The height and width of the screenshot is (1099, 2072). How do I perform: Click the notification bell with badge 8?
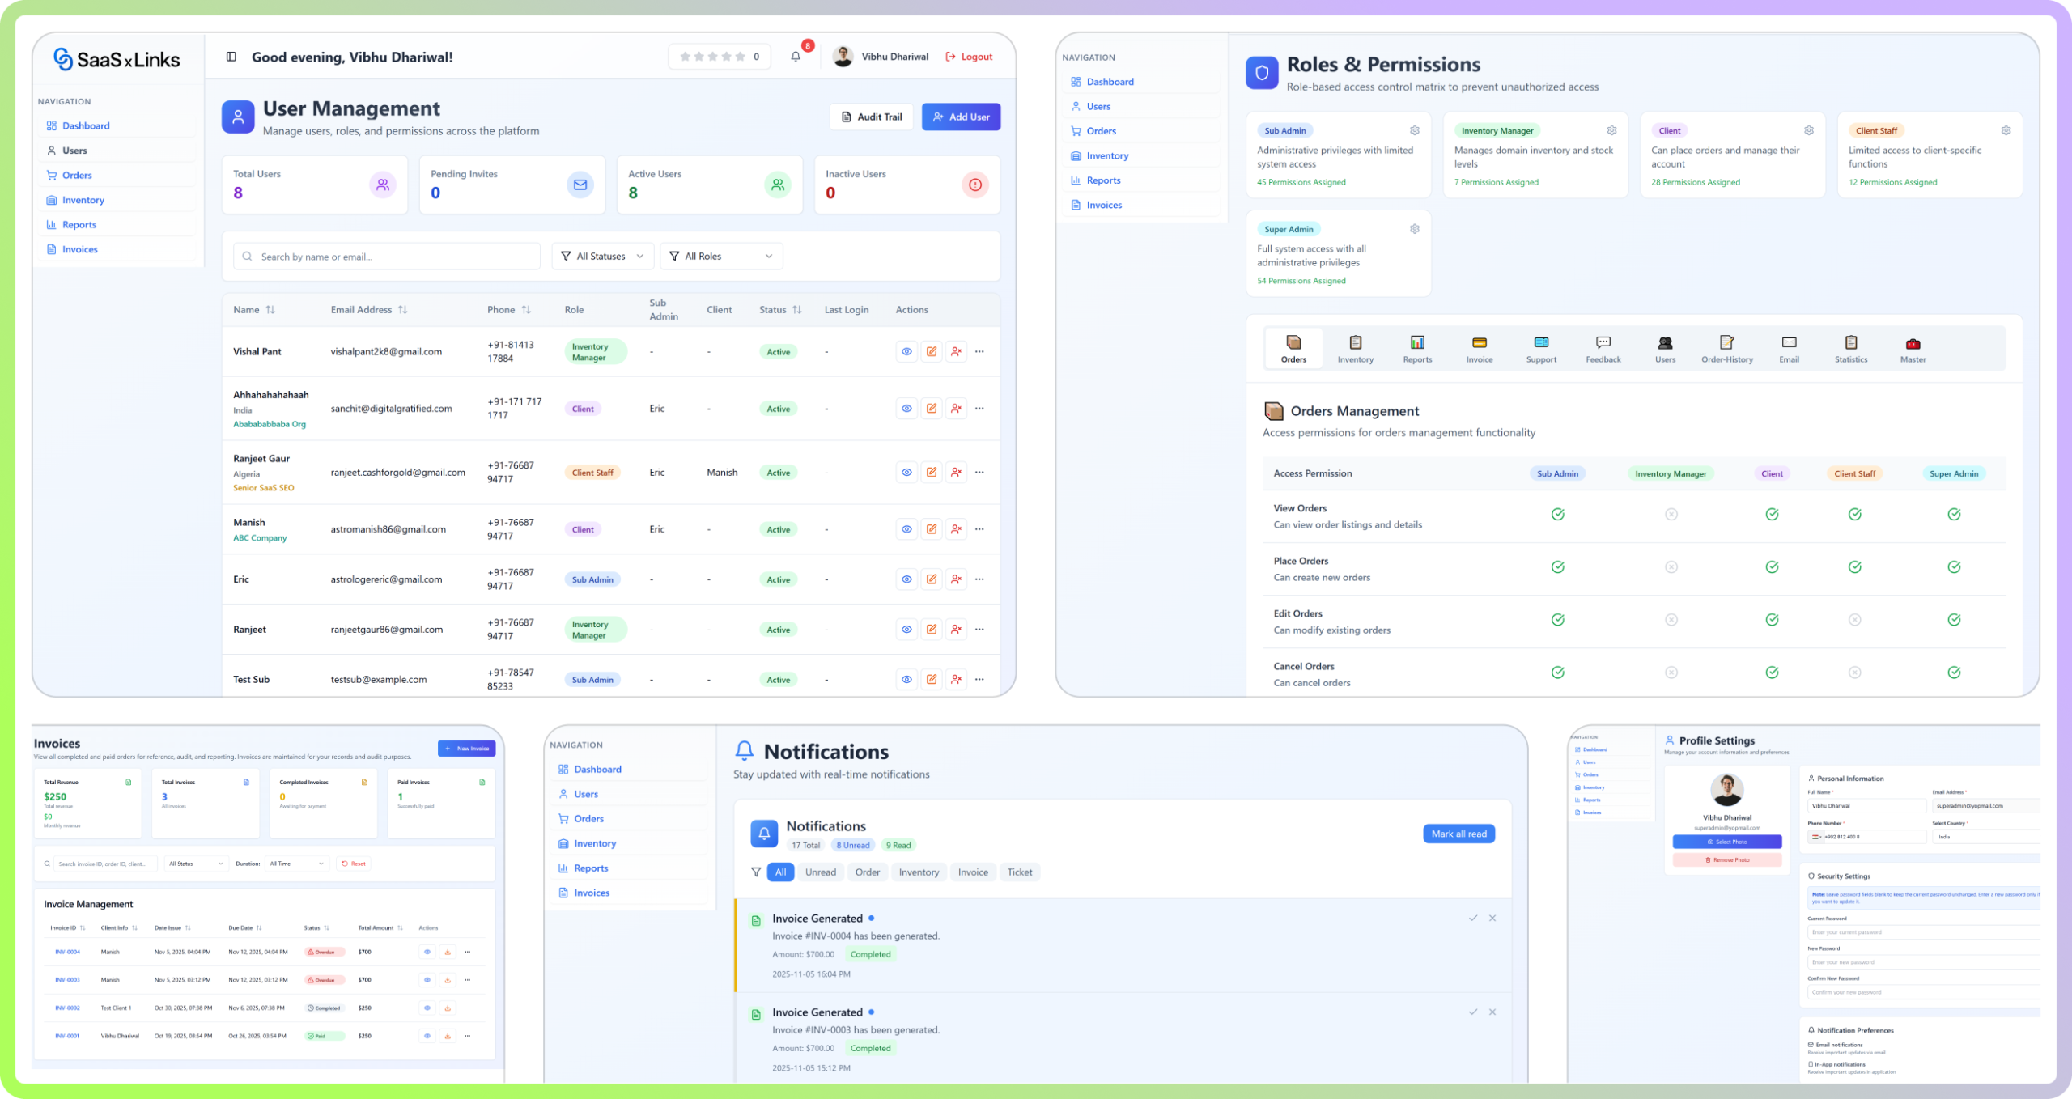796,57
